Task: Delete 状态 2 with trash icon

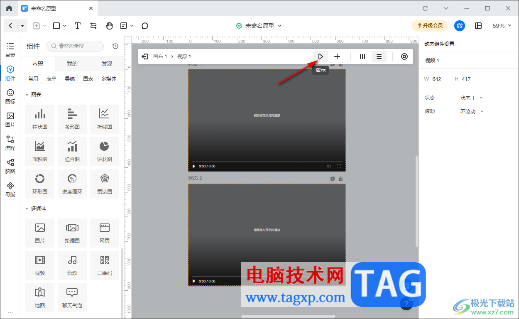Action: click(x=341, y=179)
